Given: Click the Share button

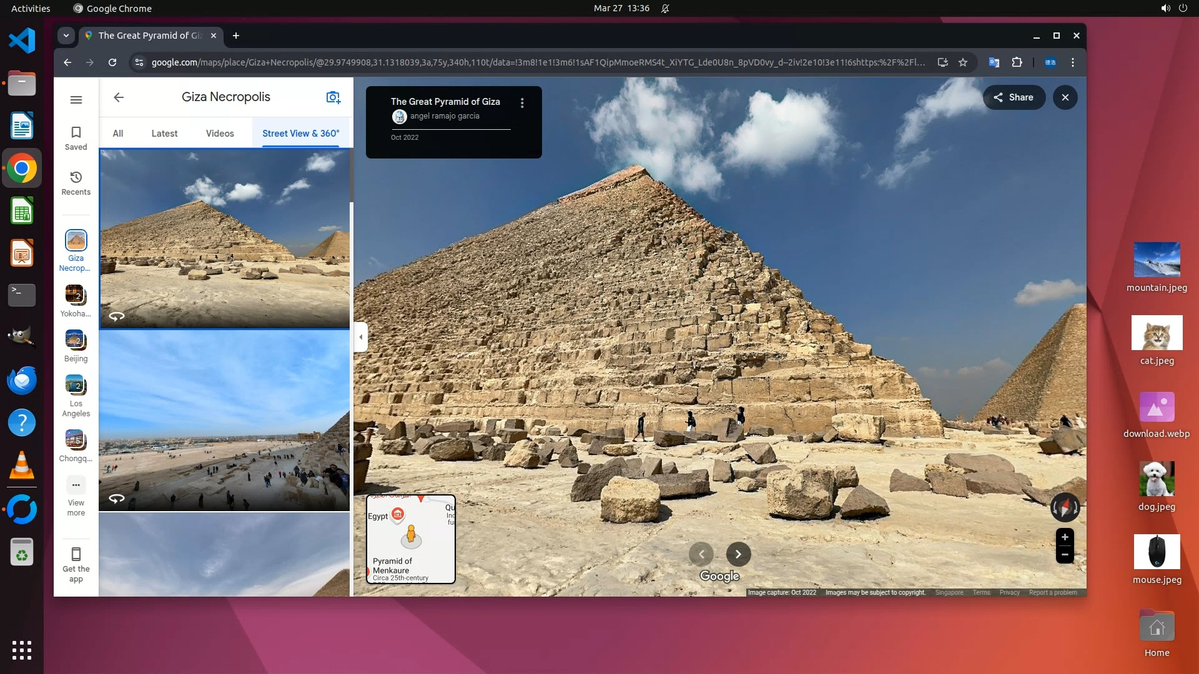Looking at the screenshot, I should click(1014, 97).
